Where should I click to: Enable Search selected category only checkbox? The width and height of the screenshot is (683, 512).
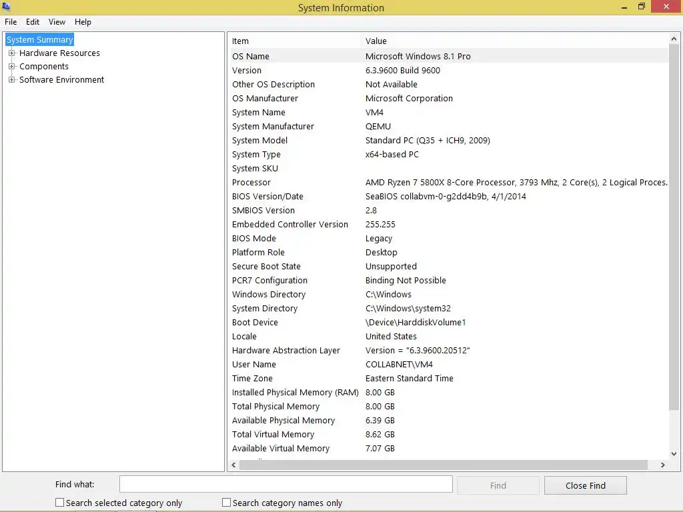(59, 503)
